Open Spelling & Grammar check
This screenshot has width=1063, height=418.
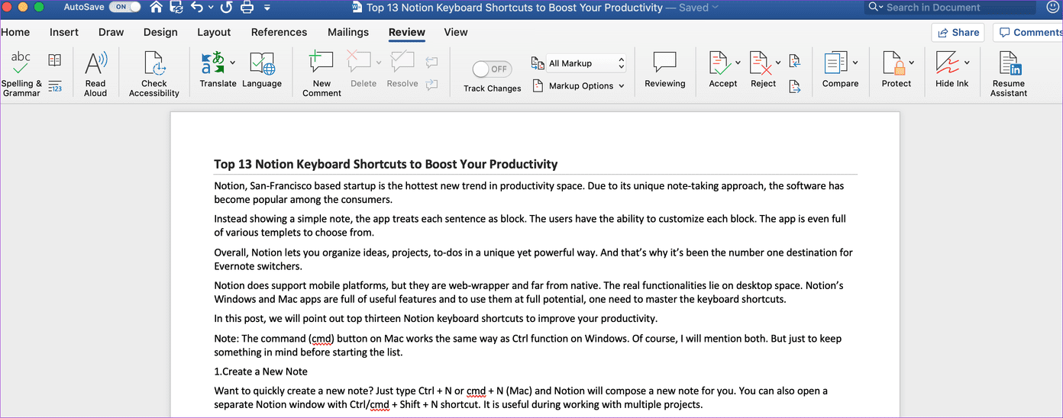point(21,74)
